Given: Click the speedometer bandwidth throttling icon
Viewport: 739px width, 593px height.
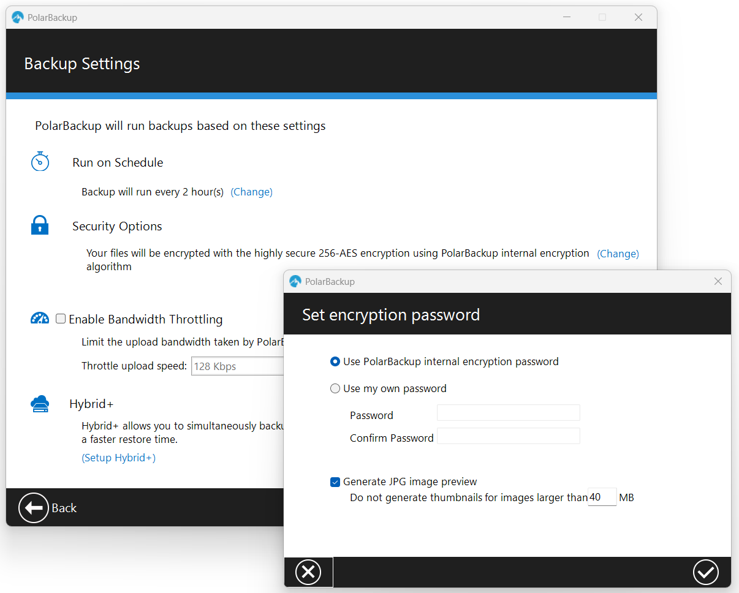Looking at the screenshot, I should [40, 319].
